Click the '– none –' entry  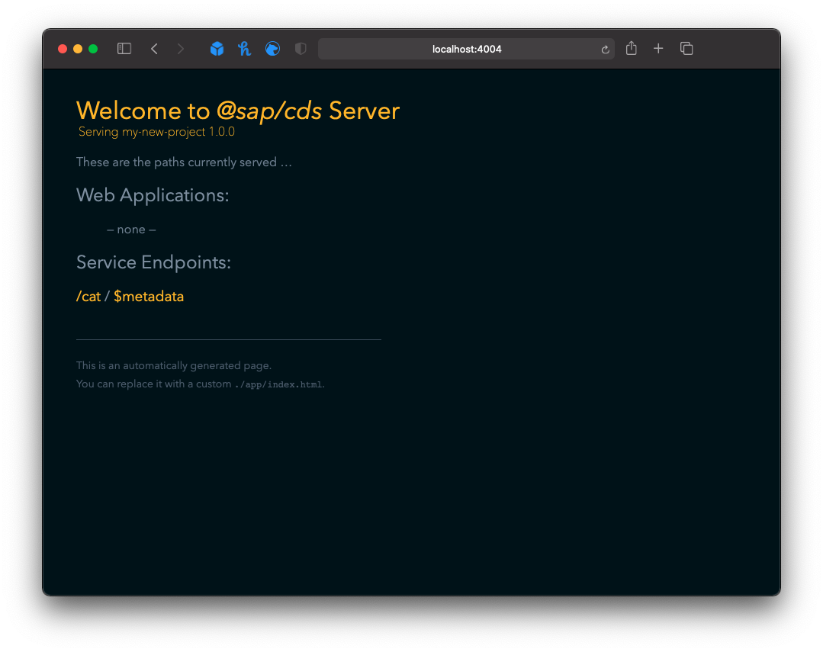(x=131, y=230)
